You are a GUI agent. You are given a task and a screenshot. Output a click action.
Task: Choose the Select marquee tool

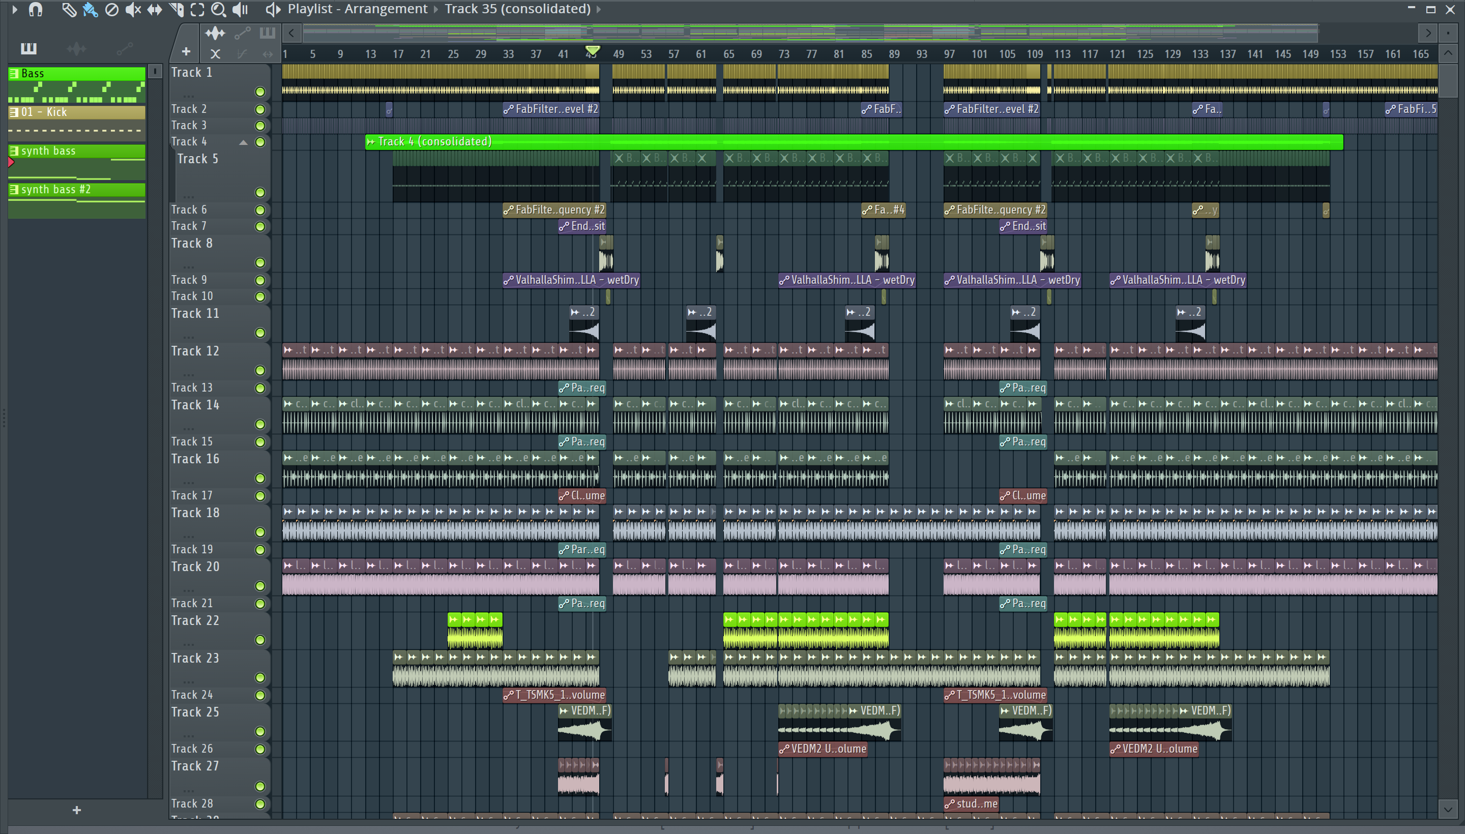coord(197,9)
